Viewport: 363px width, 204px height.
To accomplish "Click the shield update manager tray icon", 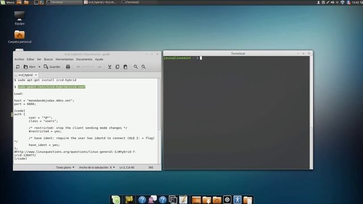I will pos(343,2).
